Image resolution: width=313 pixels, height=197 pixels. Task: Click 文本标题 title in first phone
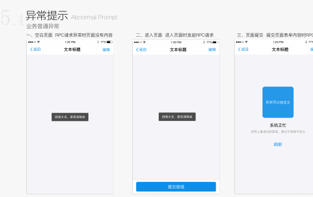[x=72, y=50]
